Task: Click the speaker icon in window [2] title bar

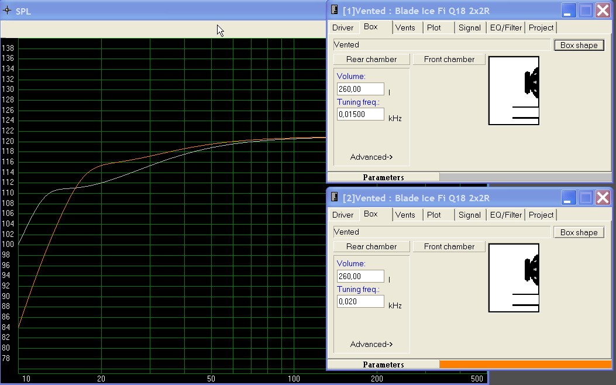Action: coord(335,198)
